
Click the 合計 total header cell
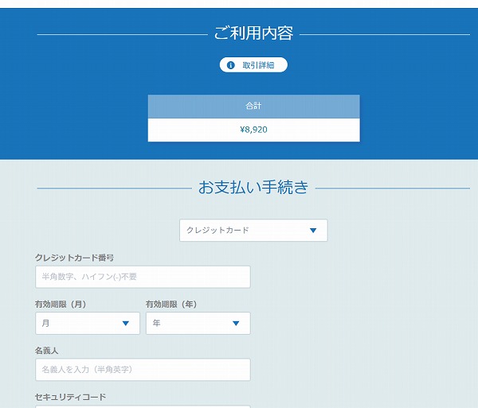point(253,106)
